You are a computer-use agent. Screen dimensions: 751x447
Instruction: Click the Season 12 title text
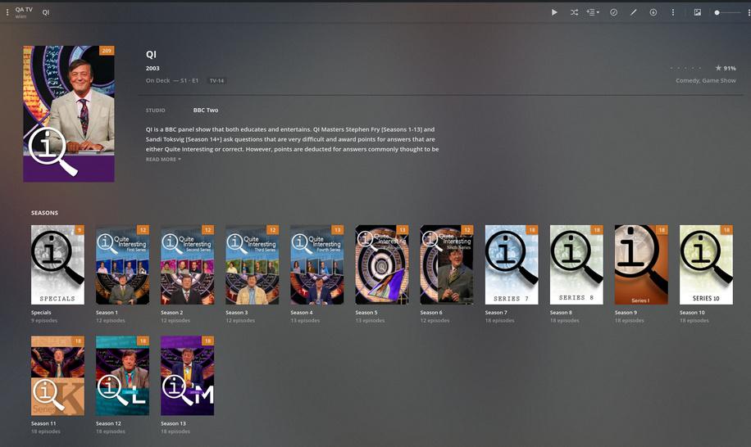[x=108, y=423]
